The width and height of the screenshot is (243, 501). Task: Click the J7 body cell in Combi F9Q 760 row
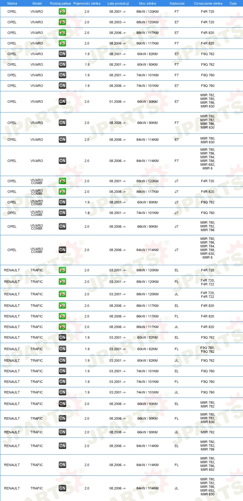point(177,213)
